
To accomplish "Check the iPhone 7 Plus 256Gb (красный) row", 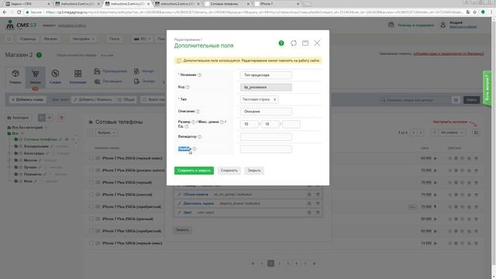I will pyautogui.click(x=91, y=219).
